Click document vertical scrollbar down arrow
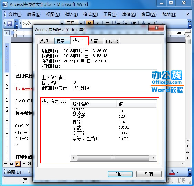The image size is (194, 186). pyautogui.click(x=188, y=140)
